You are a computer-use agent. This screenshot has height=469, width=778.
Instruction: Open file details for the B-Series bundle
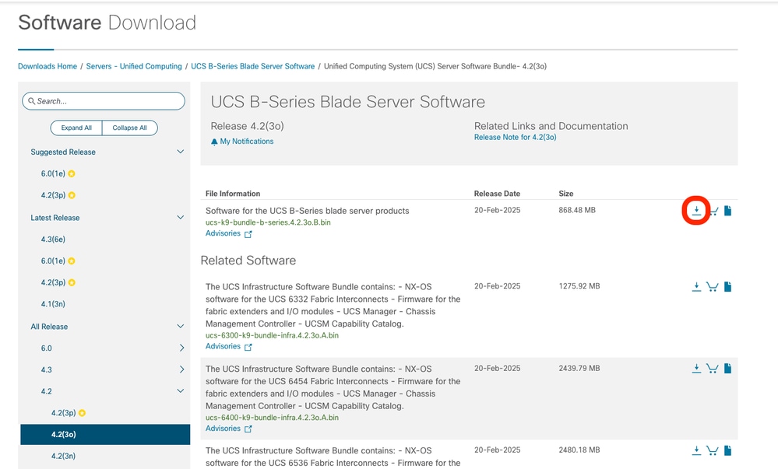[727, 211]
